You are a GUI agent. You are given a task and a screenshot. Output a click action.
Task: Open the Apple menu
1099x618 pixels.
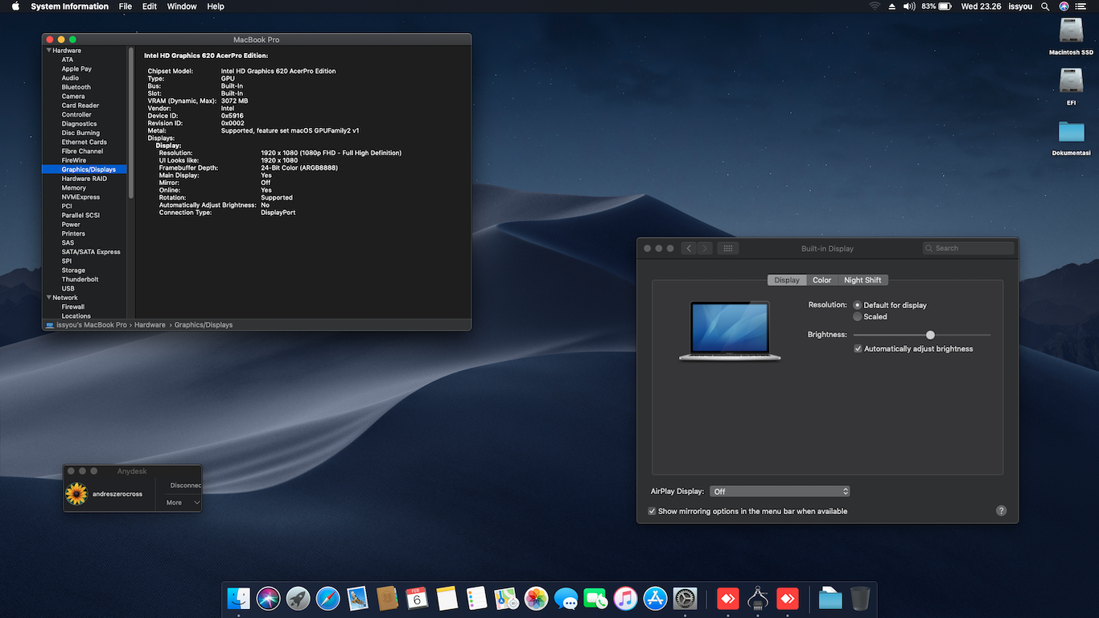pyautogui.click(x=15, y=6)
